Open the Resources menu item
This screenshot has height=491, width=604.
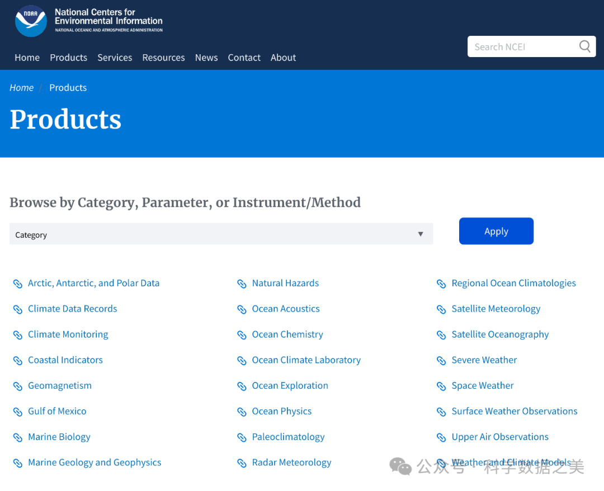(x=163, y=58)
